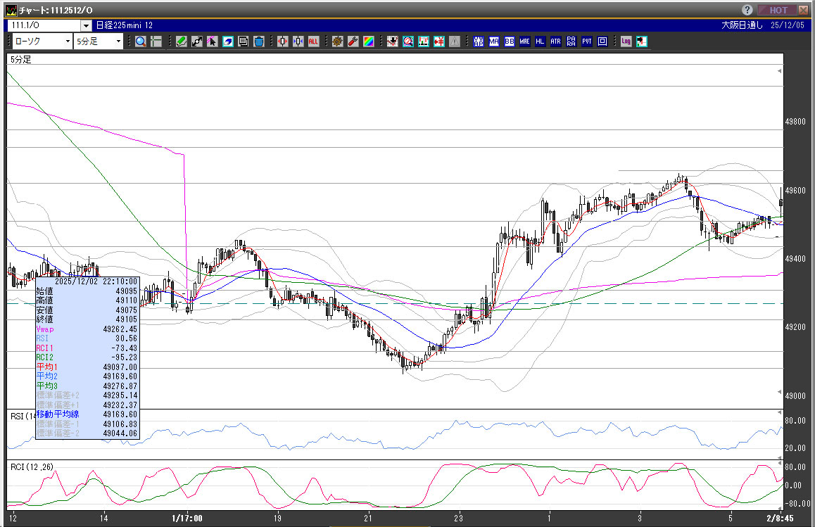Select the pencil drawing tool

tap(181, 42)
